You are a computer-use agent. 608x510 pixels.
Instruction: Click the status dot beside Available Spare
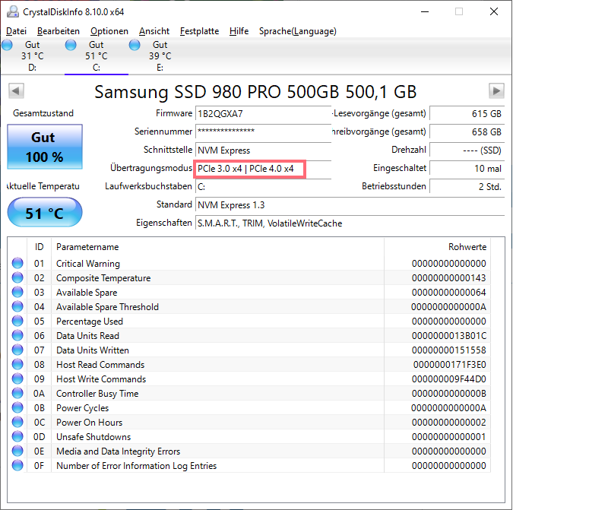pyautogui.click(x=17, y=292)
